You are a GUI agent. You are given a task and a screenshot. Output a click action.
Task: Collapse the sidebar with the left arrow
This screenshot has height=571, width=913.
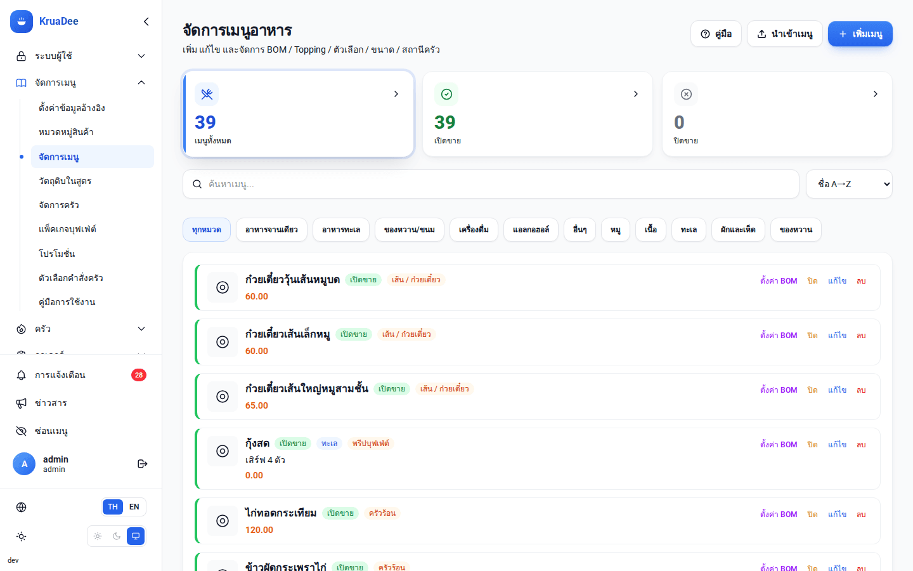(x=146, y=22)
